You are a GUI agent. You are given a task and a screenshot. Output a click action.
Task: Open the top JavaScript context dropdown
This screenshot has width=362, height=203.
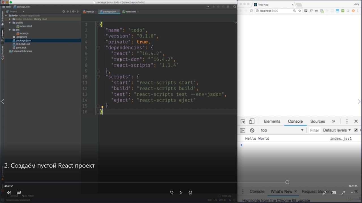click(282, 130)
